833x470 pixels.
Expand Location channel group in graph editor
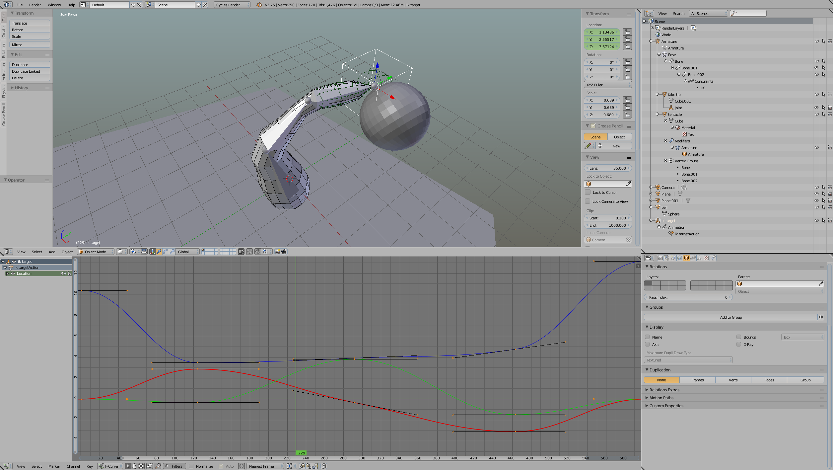pos(7,274)
